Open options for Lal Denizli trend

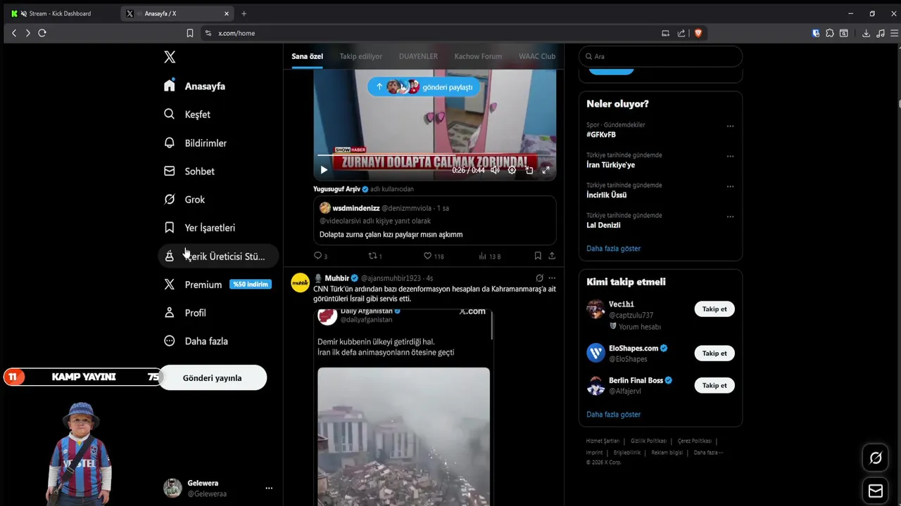730,217
